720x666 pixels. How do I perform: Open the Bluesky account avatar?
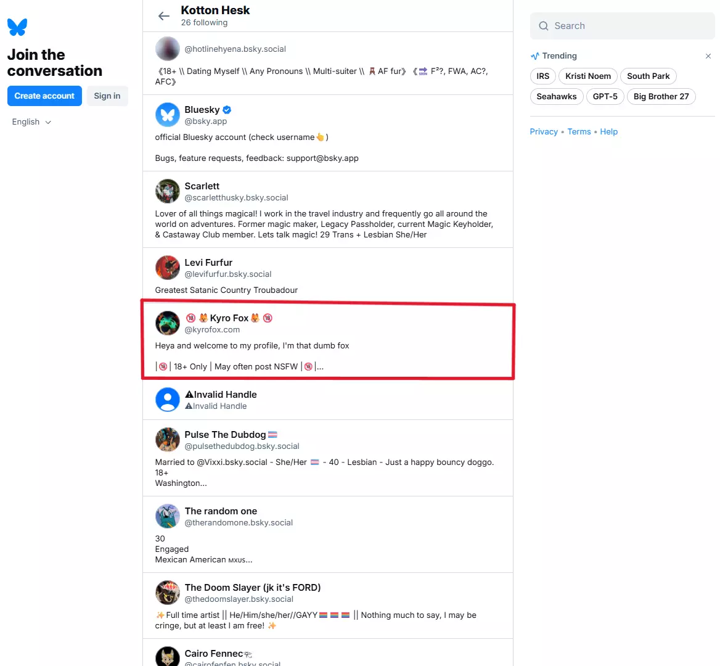167,114
